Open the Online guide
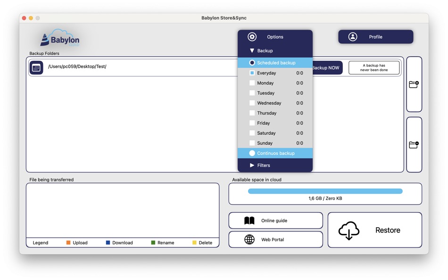This screenshot has width=448, height=280. 276,221
